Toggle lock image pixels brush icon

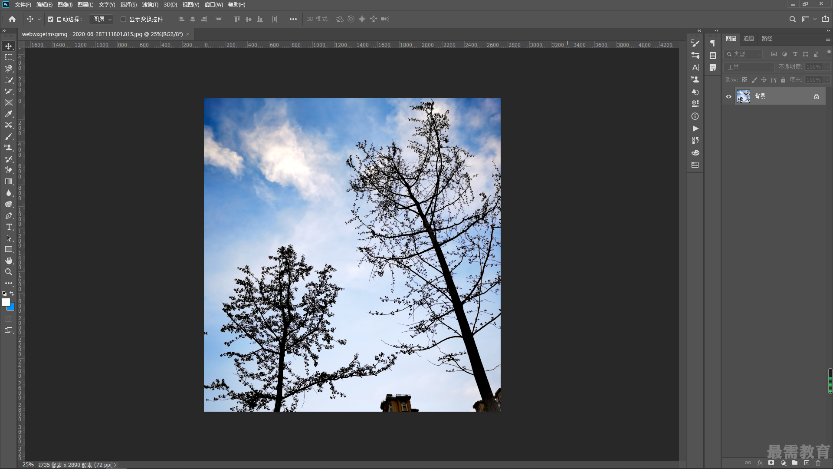coord(754,80)
